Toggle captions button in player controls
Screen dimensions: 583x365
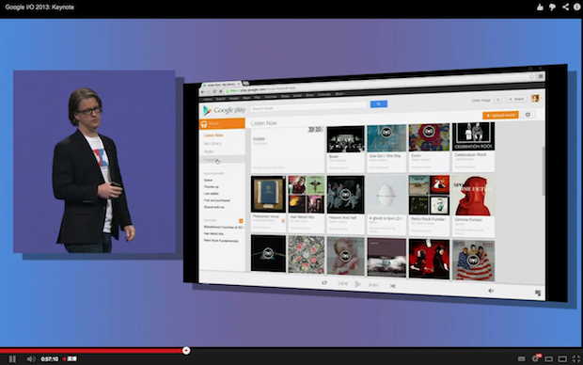click(x=522, y=358)
